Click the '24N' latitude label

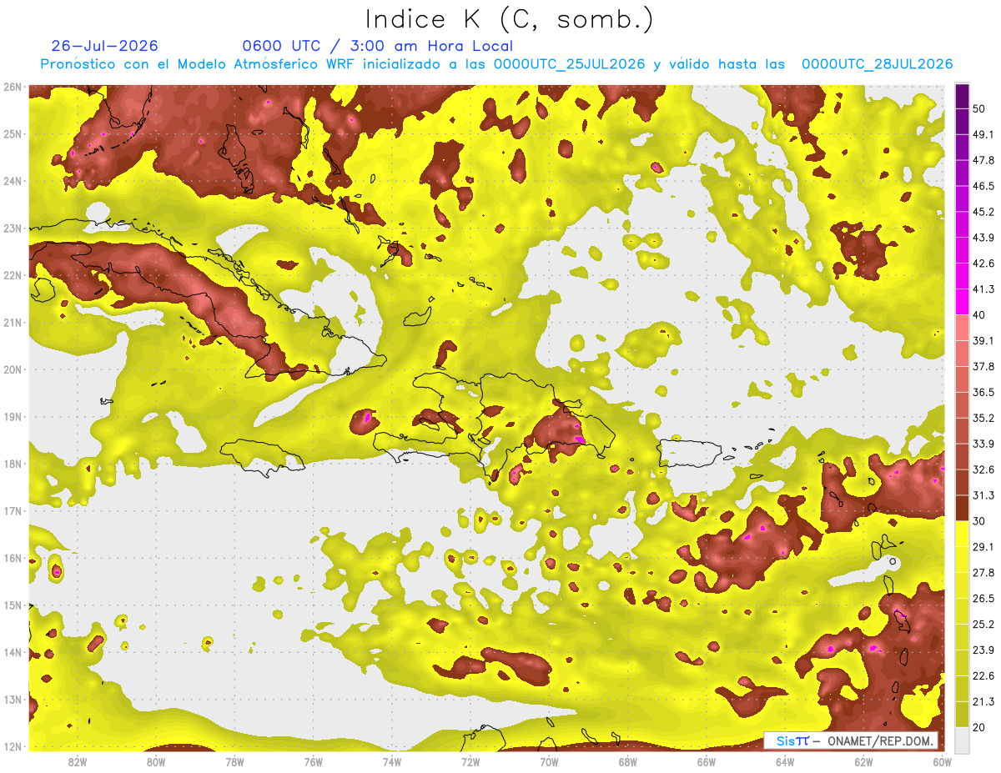[13, 181]
